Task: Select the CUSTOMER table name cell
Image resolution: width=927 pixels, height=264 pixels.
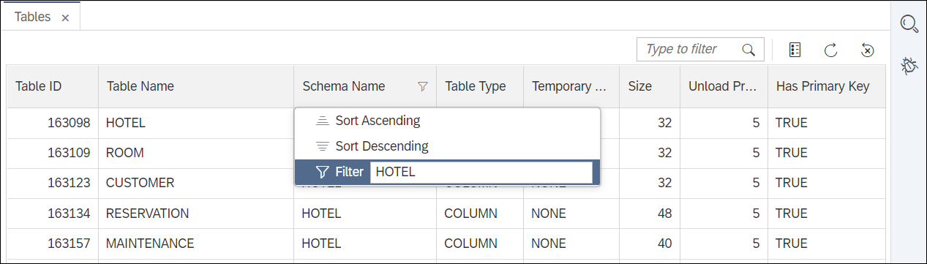Action: coord(196,183)
